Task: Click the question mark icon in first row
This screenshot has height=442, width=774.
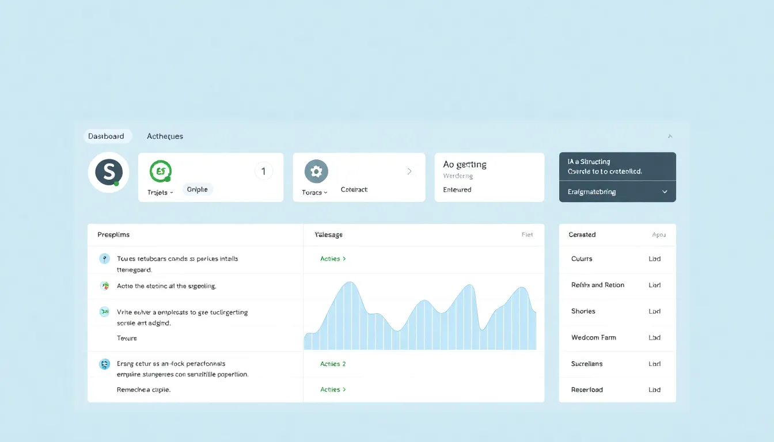Action: (104, 258)
